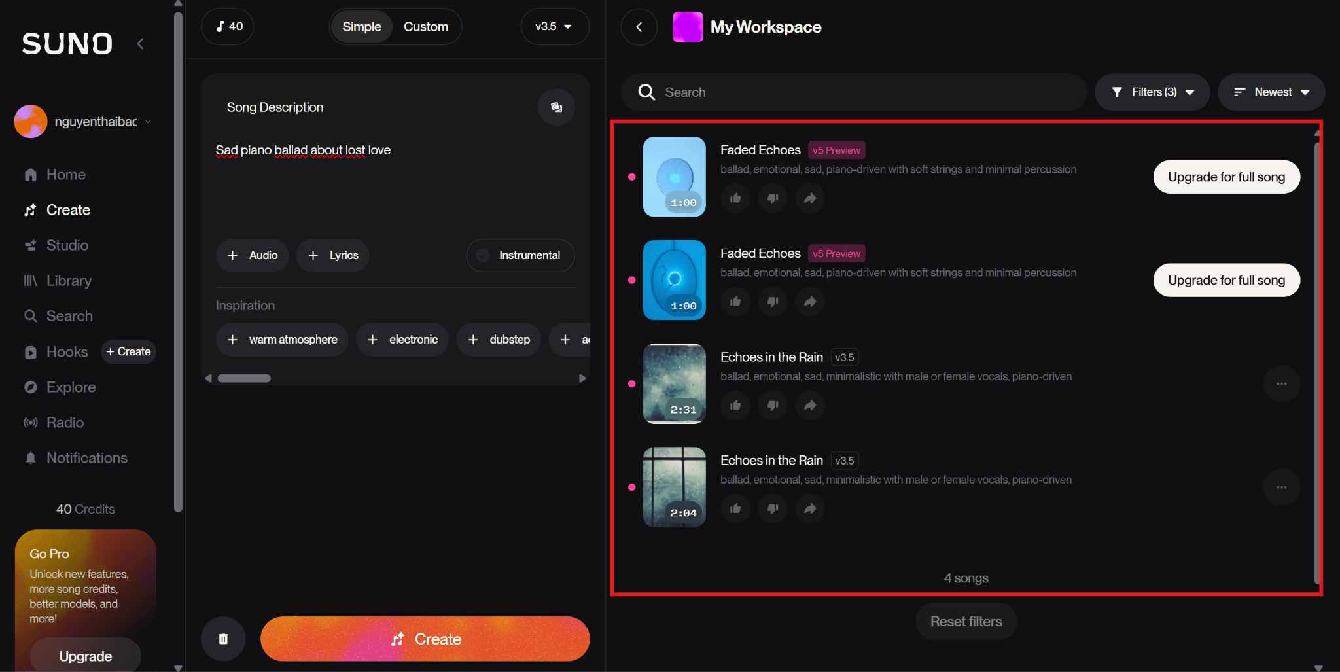Play second Faded Echoes dark-blue thumbnail
This screenshot has width=1340, height=672.
(x=675, y=280)
